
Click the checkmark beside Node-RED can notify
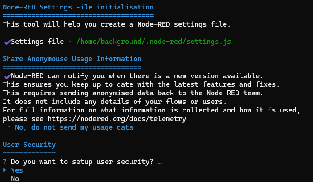(x=7, y=76)
